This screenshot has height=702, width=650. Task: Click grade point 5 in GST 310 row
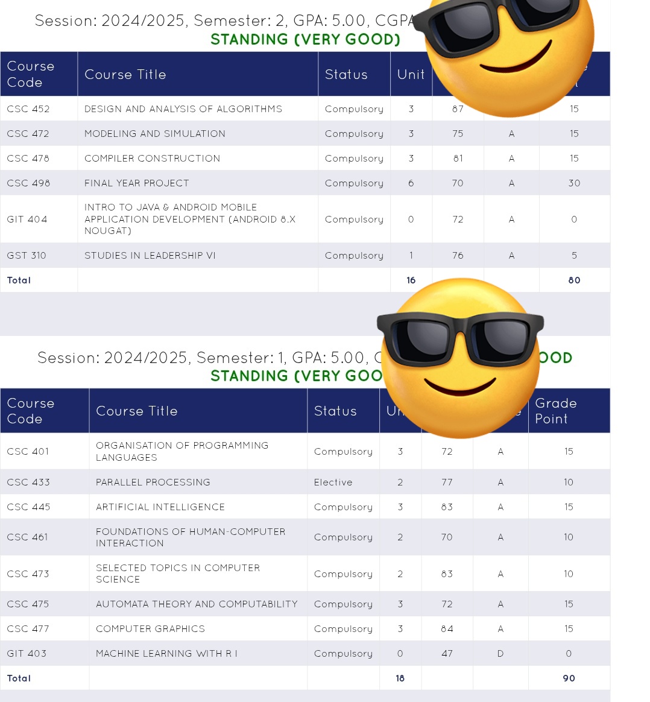point(574,255)
